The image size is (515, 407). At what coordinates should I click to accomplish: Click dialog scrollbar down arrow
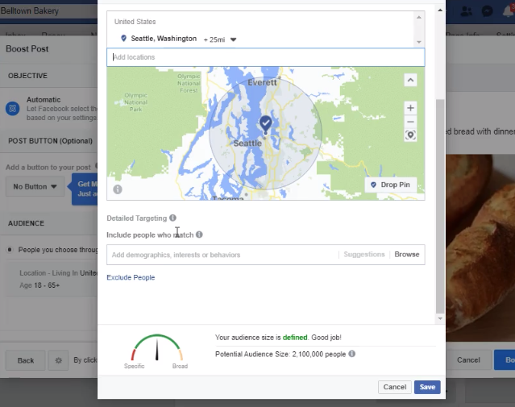[440, 318]
